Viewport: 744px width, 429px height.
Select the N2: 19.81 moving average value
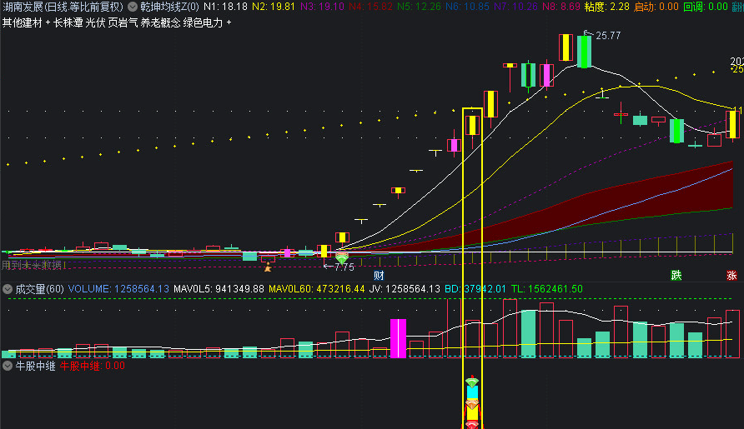coord(274,7)
